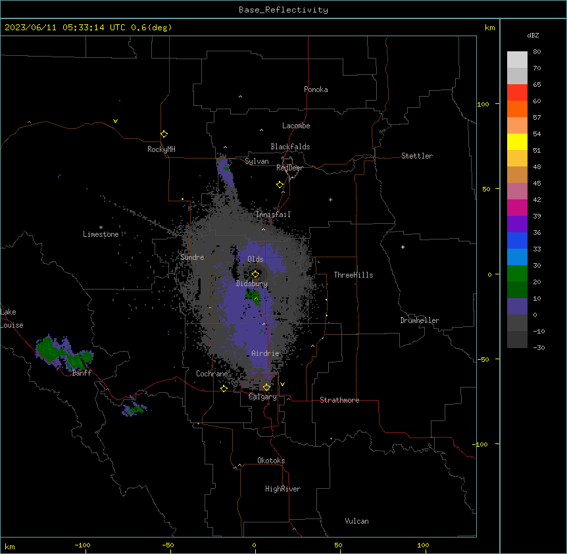Pick the yellow swatch between 54 and 51 dBZ
This screenshot has width=567, height=554.
(x=517, y=141)
